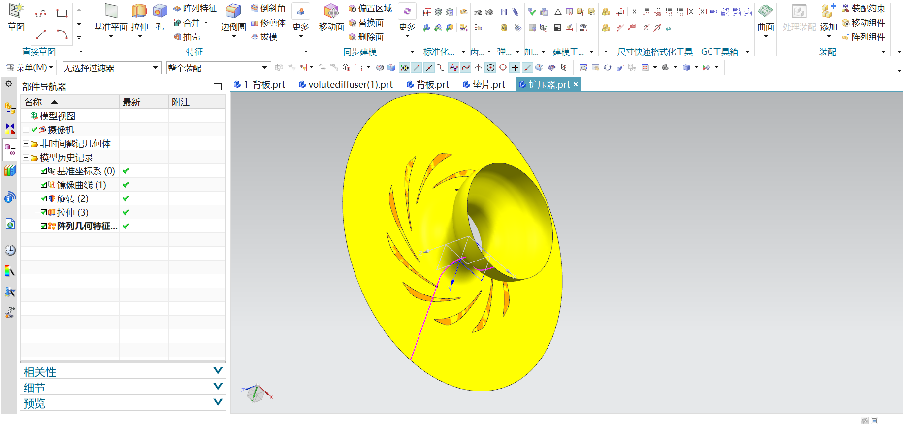Click the 倒斜角 chamfer button

(268, 8)
